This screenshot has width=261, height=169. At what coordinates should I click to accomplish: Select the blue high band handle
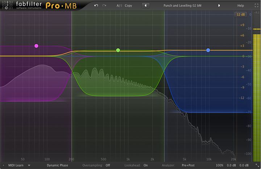(x=208, y=50)
